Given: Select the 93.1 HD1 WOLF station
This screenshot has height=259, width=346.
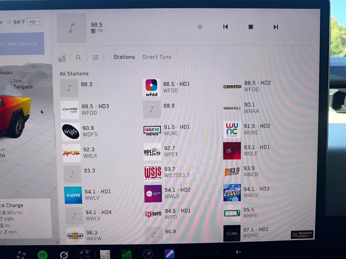Looking at the screenshot, I should (x=246, y=151).
